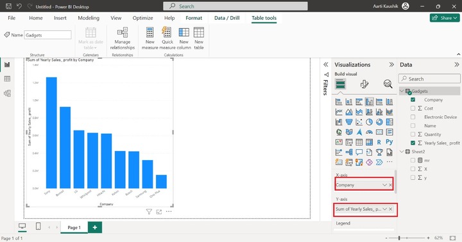Image resolution: width=462 pixels, height=242 pixels.
Task: Open the Format ribbon tab
Action: pos(194,18)
